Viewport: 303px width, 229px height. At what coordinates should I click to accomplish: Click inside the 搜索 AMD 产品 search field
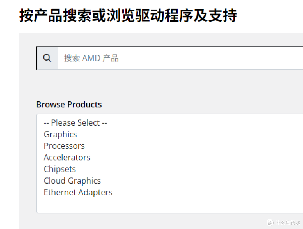click(x=168, y=57)
